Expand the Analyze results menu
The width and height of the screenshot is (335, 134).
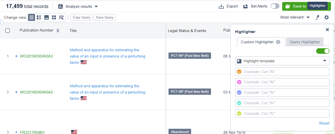[78, 6]
